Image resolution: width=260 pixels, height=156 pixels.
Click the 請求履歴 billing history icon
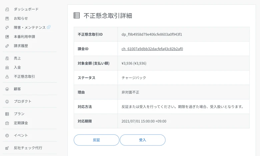tap(7, 46)
